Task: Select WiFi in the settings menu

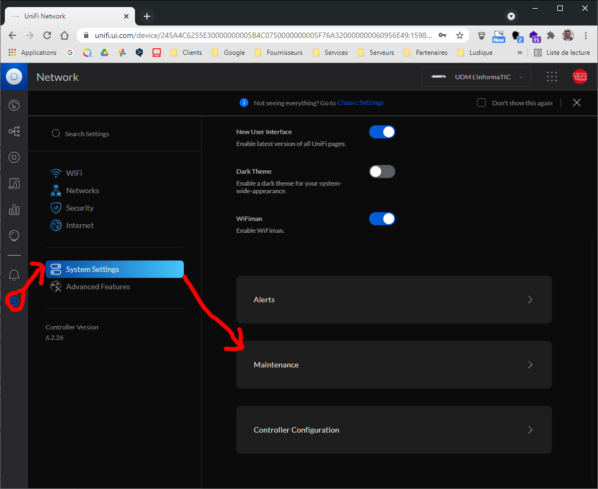Action: [74, 173]
